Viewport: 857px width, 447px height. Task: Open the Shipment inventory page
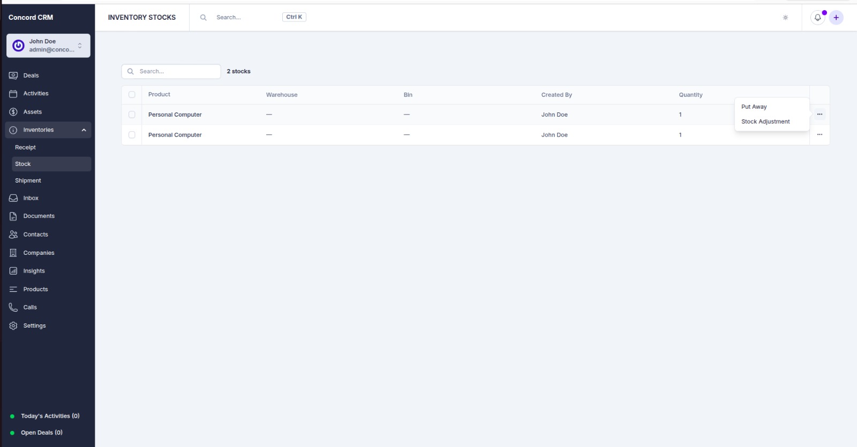pos(28,180)
